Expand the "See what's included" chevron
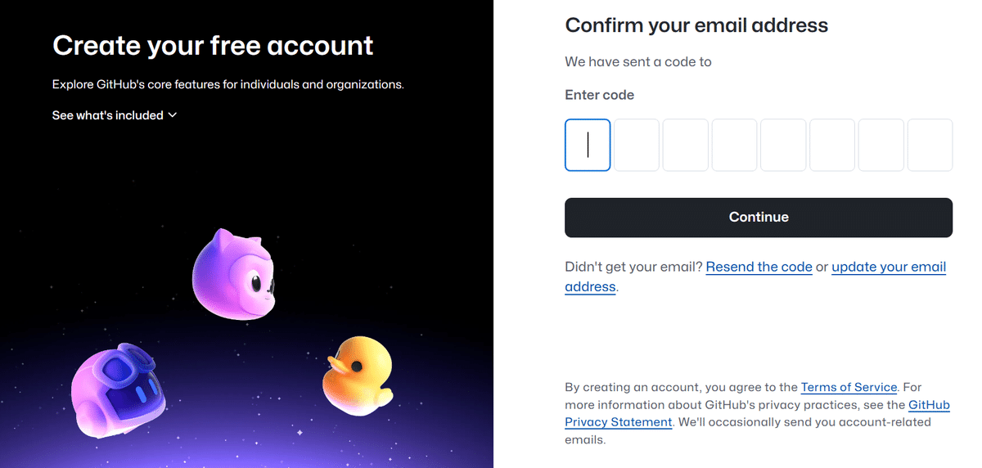Image resolution: width=982 pixels, height=468 pixels. (x=172, y=115)
